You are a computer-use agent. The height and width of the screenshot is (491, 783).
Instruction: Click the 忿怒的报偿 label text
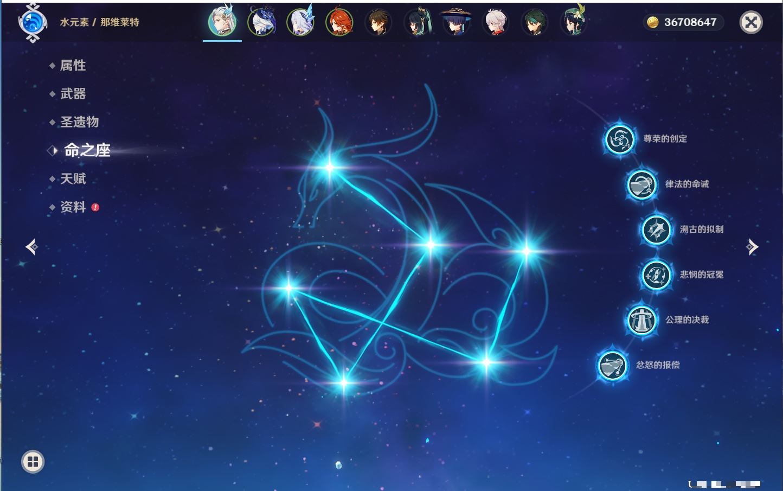tap(658, 365)
